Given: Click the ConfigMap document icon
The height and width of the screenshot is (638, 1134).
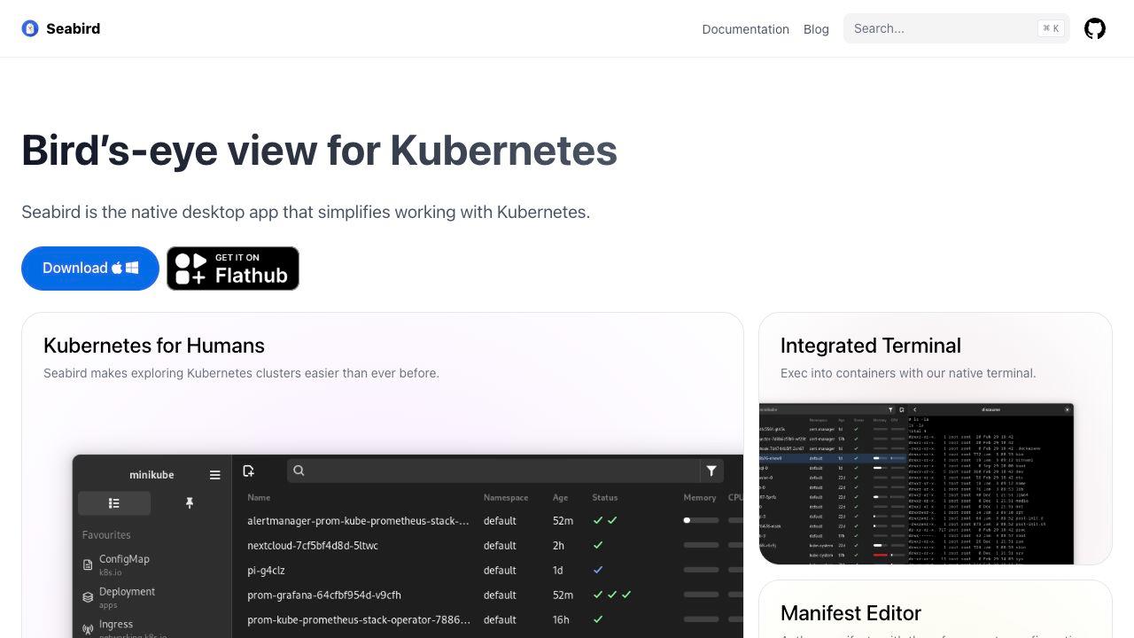Looking at the screenshot, I should tap(88, 565).
